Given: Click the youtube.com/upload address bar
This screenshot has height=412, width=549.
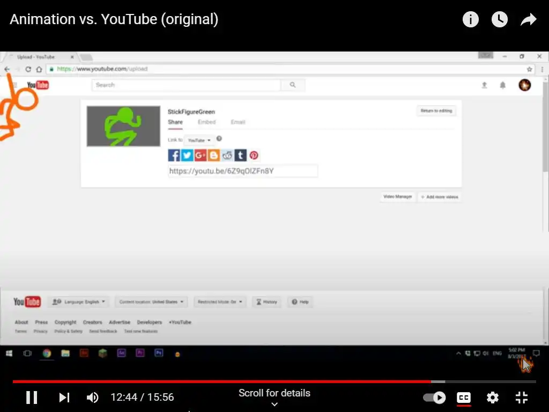Looking at the screenshot, I should click(x=291, y=69).
